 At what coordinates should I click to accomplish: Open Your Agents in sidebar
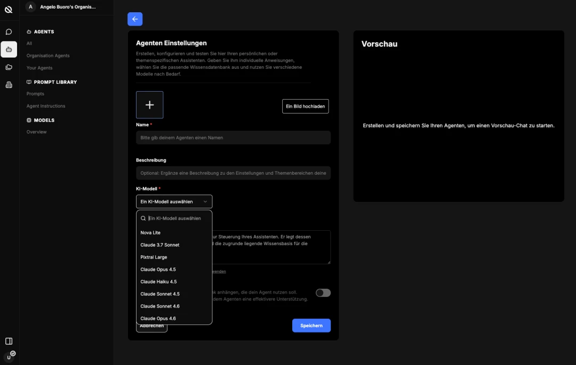click(39, 68)
